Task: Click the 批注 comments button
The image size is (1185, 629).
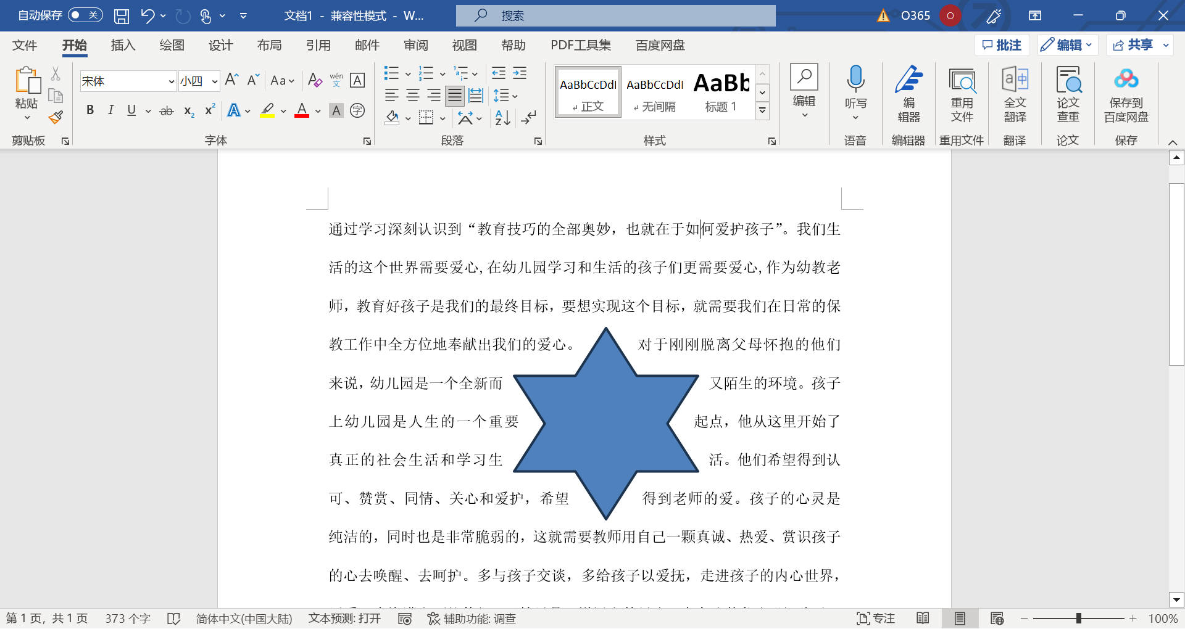Action: coord(1002,45)
